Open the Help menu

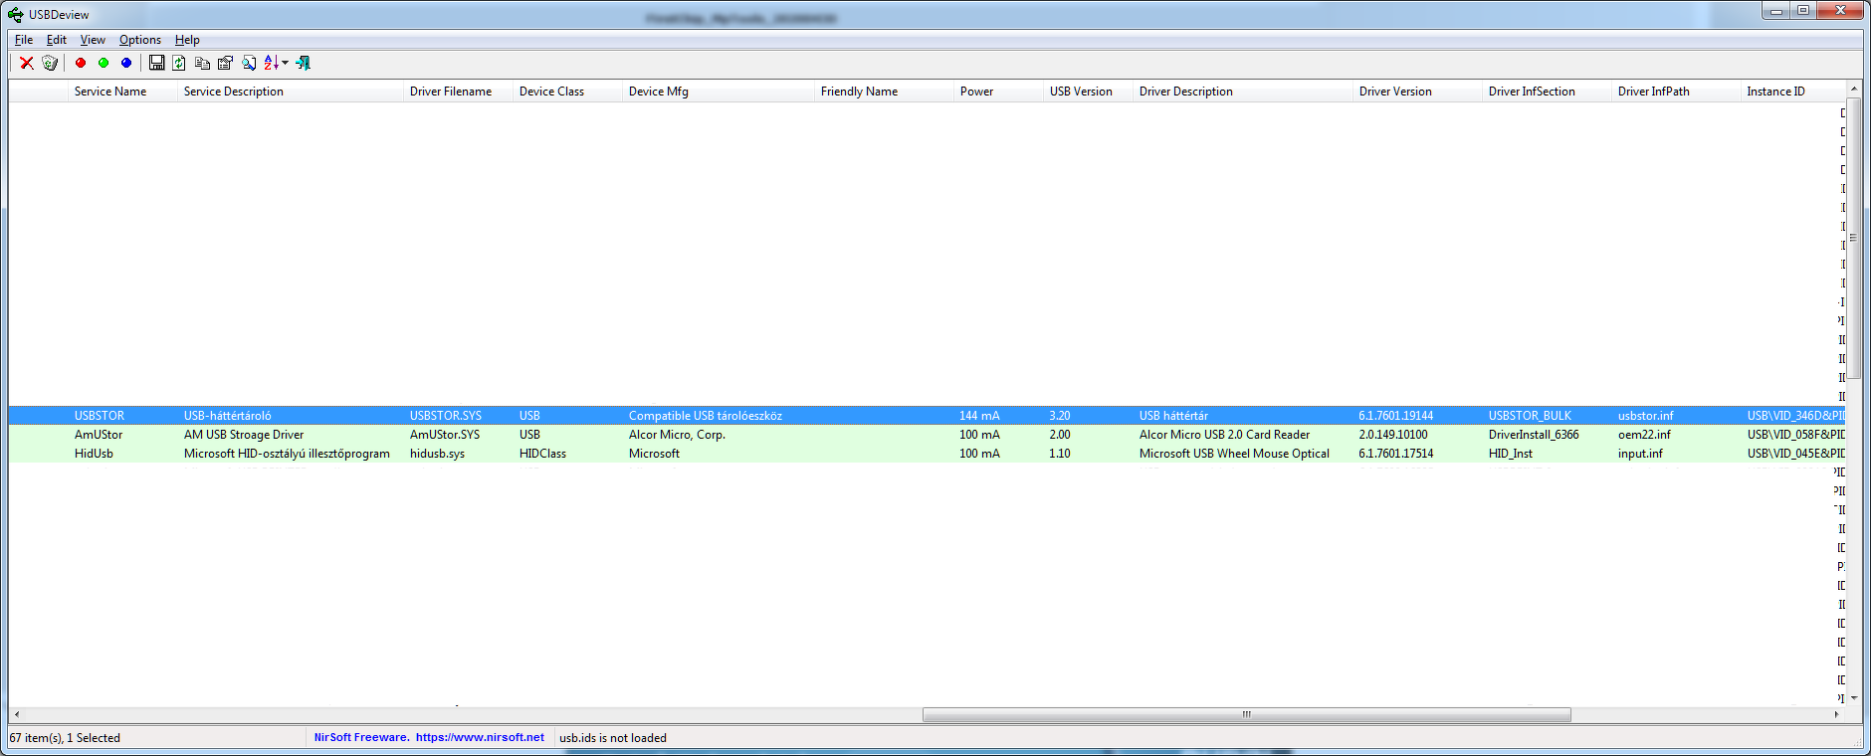point(187,40)
